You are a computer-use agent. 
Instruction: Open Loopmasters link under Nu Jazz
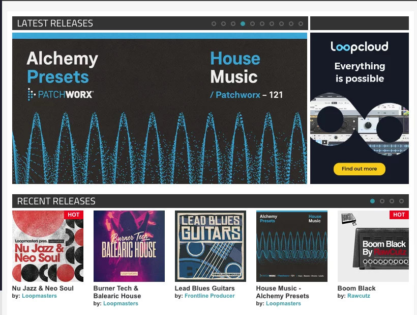point(39,296)
